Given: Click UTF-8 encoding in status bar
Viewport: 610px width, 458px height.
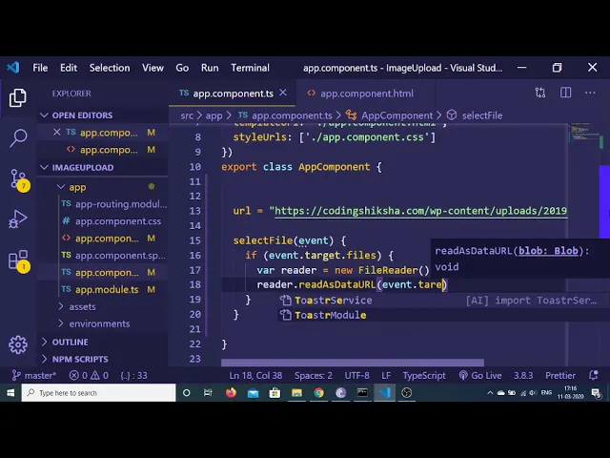Looking at the screenshot, I should click(356, 375).
